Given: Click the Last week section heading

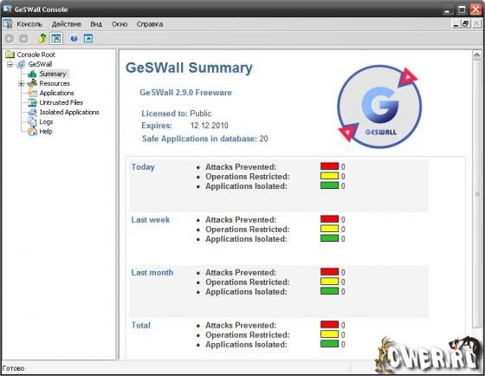Looking at the screenshot, I should 151,220.
